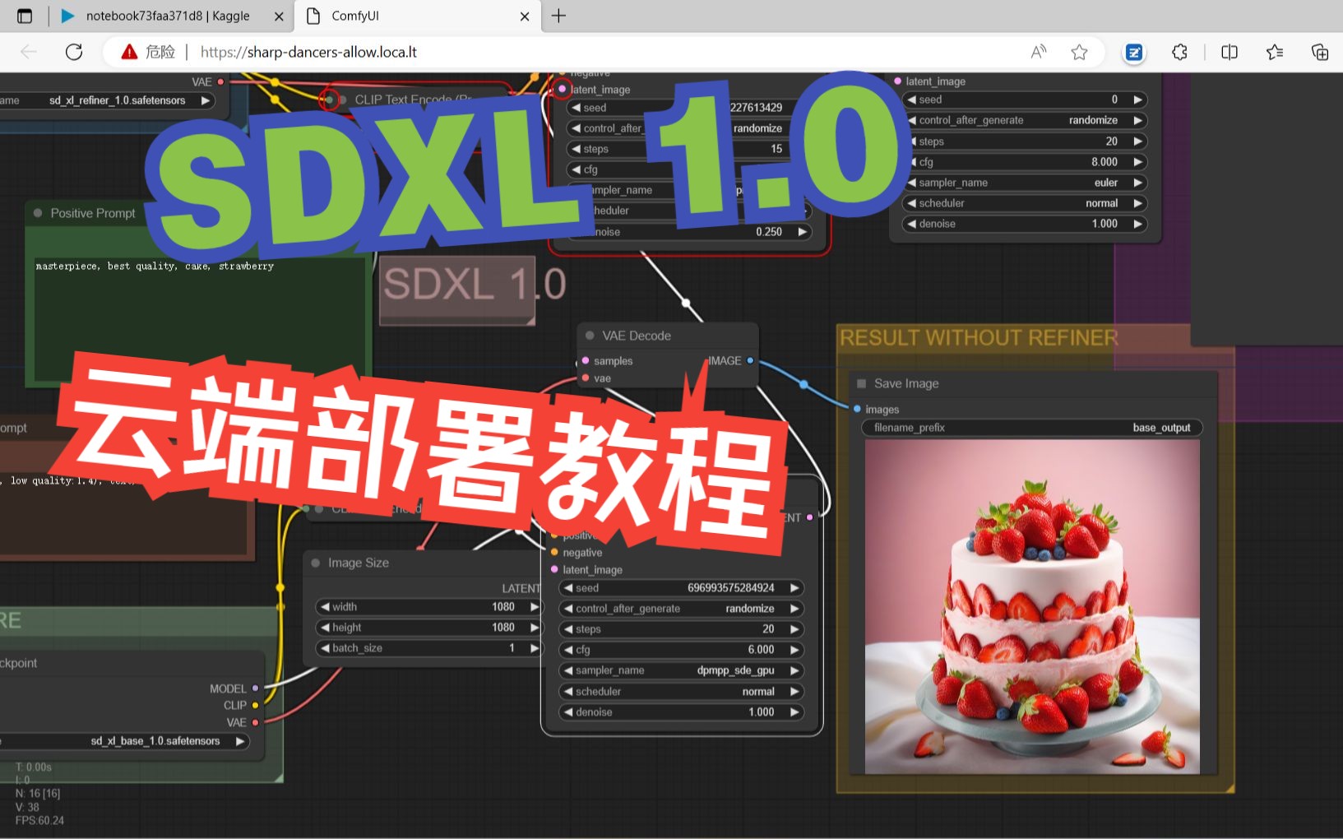Close the Kaggle notebook tab

click(279, 16)
